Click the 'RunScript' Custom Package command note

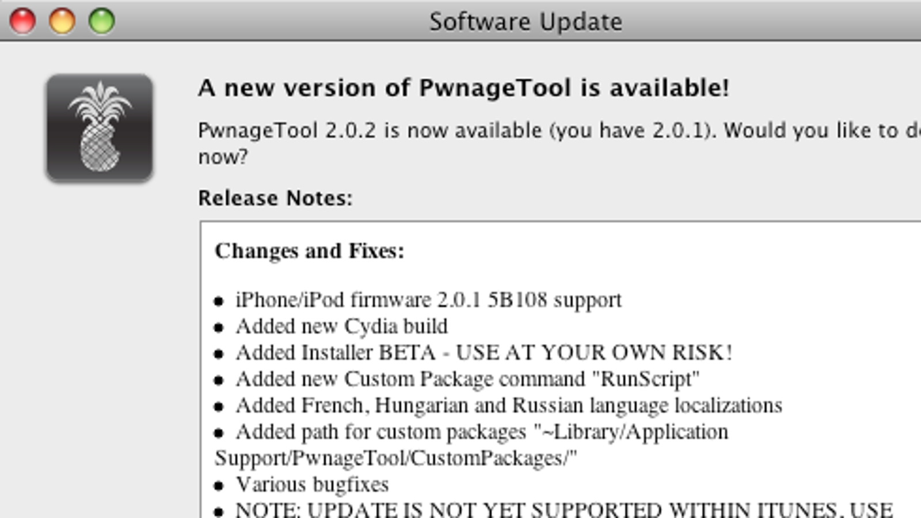[x=467, y=379]
